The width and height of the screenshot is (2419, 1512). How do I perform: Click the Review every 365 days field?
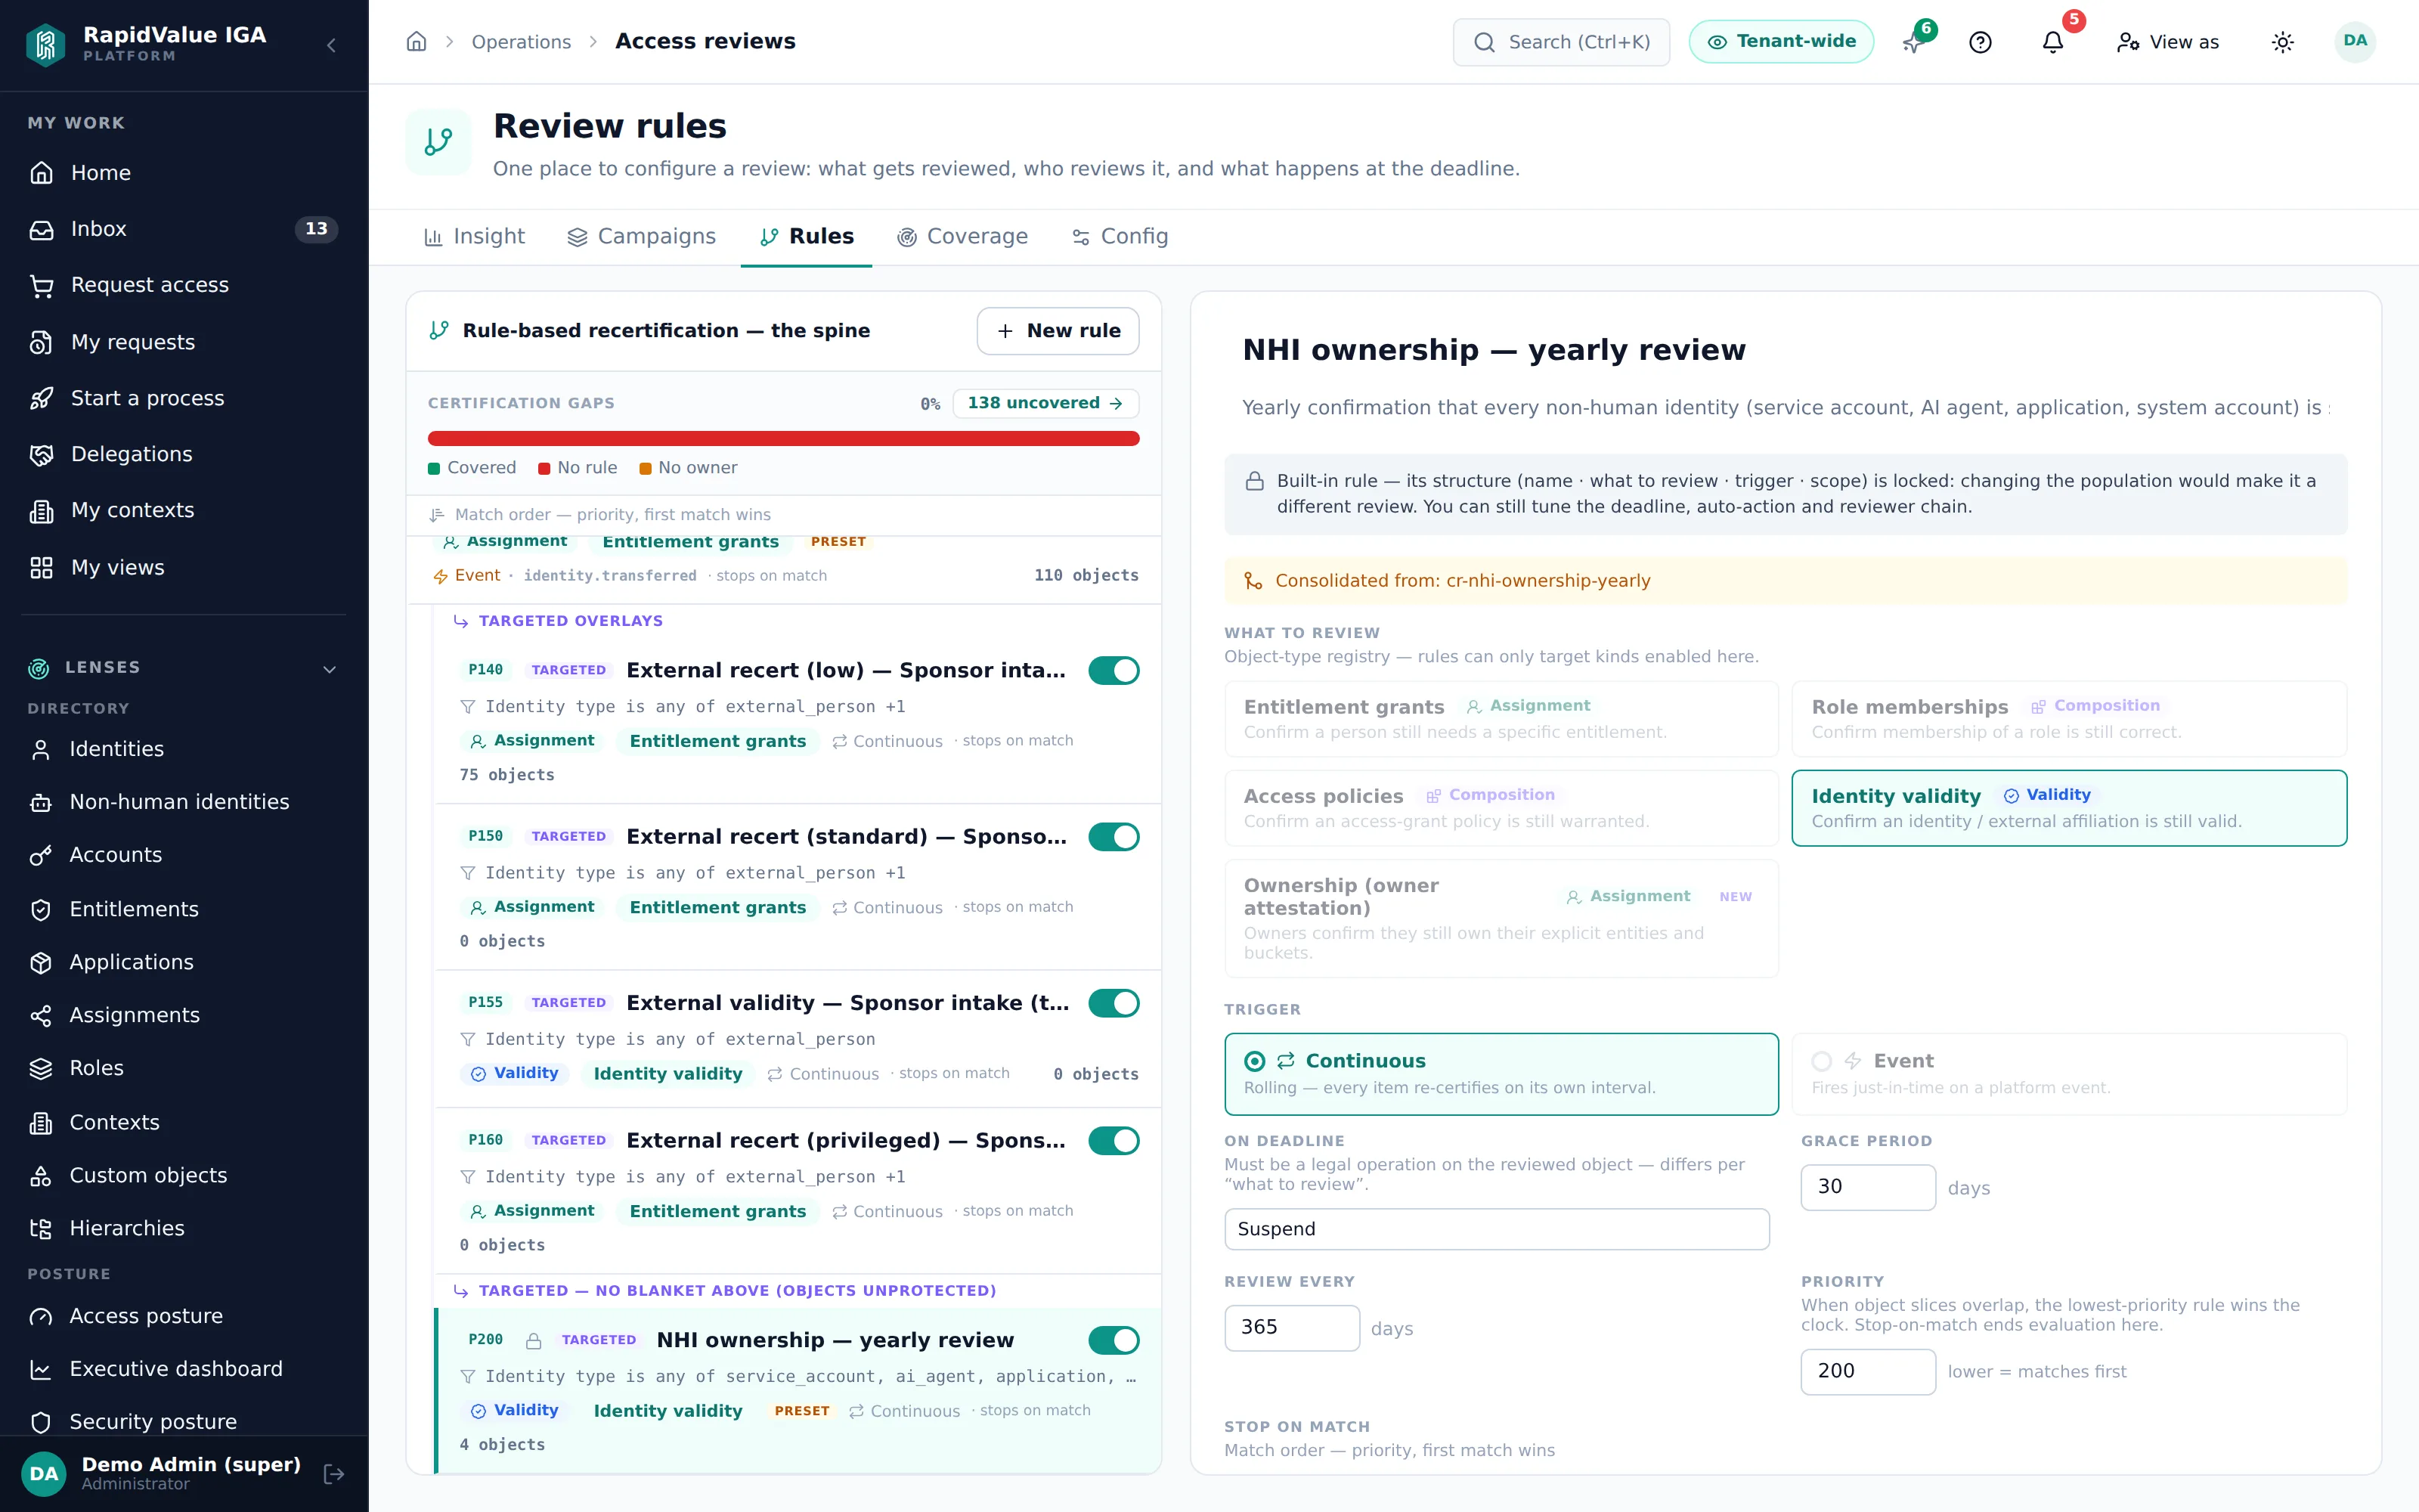(1291, 1327)
